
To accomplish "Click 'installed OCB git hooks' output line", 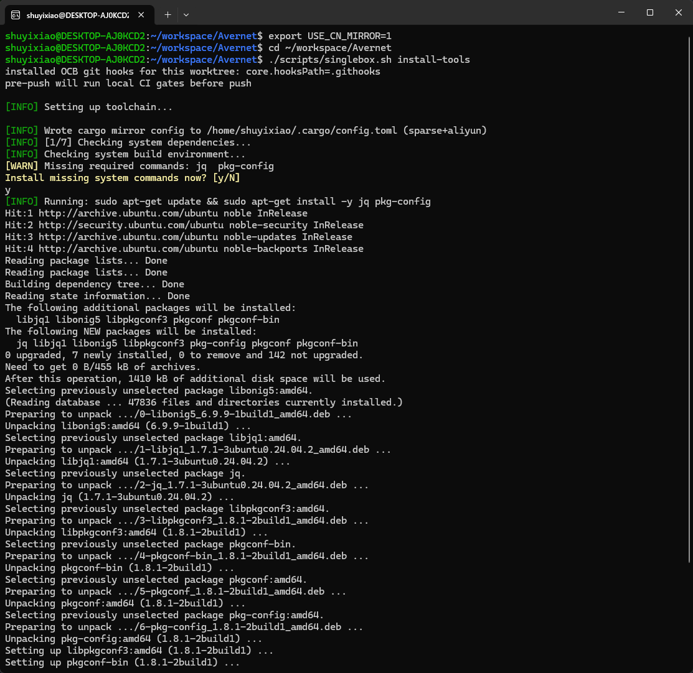I will coord(192,72).
